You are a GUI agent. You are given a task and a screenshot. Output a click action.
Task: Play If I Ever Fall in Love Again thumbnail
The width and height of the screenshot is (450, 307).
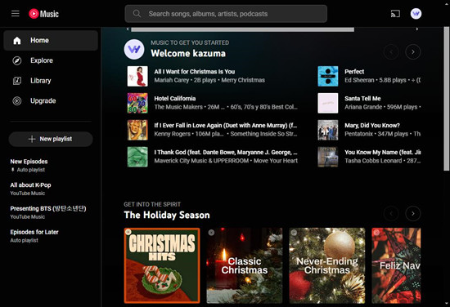pyautogui.click(x=137, y=130)
